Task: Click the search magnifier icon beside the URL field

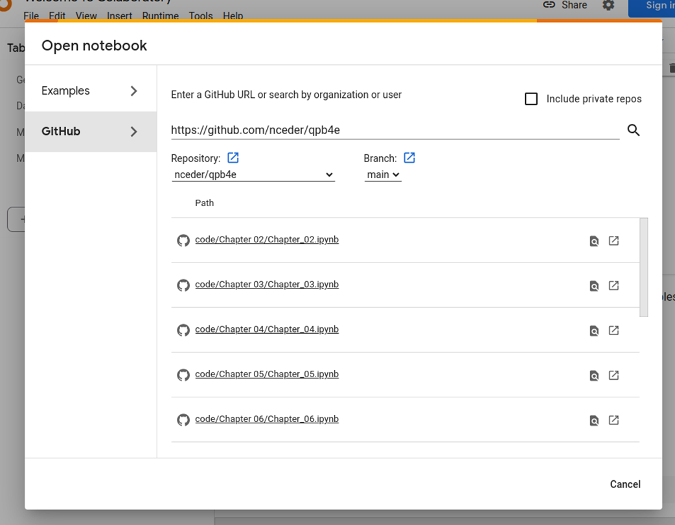Action: click(633, 130)
